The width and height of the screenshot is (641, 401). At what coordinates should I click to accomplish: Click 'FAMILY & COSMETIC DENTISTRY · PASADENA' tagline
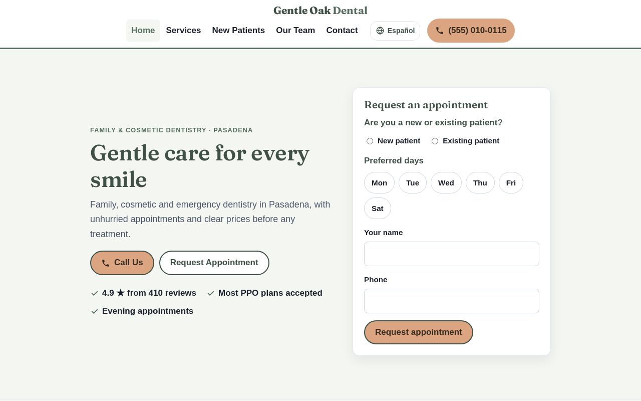pos(171,130)
